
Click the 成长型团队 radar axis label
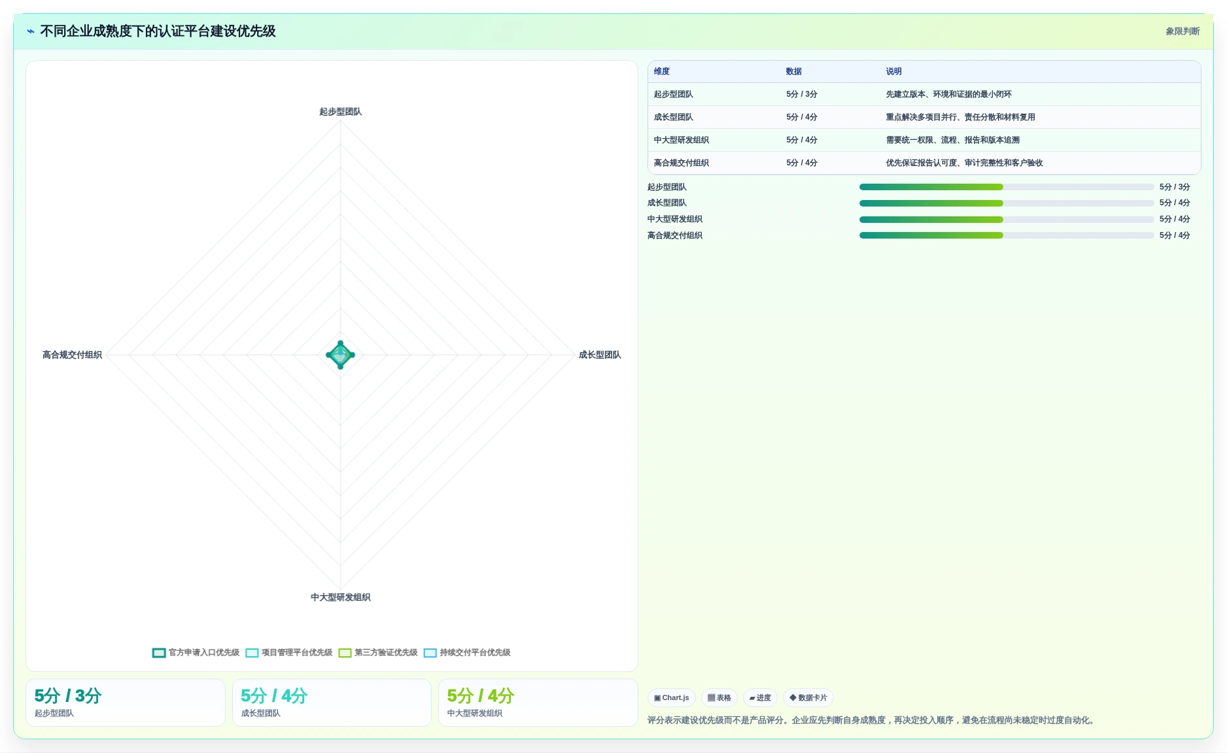point(600,355)
